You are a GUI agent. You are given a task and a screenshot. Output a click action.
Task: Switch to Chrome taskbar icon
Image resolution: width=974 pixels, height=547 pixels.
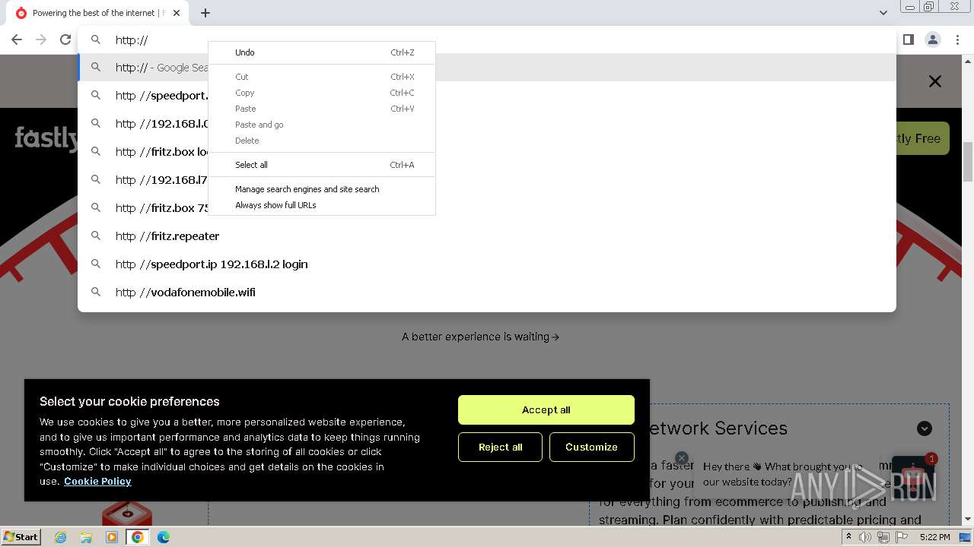[137, 537]
